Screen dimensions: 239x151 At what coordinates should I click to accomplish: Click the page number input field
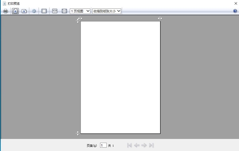pyautogui.click(x=103, y=145)
